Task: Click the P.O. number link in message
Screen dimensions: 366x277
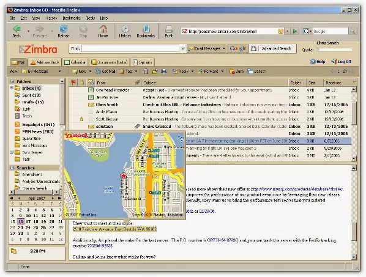Action: point(223,240)
